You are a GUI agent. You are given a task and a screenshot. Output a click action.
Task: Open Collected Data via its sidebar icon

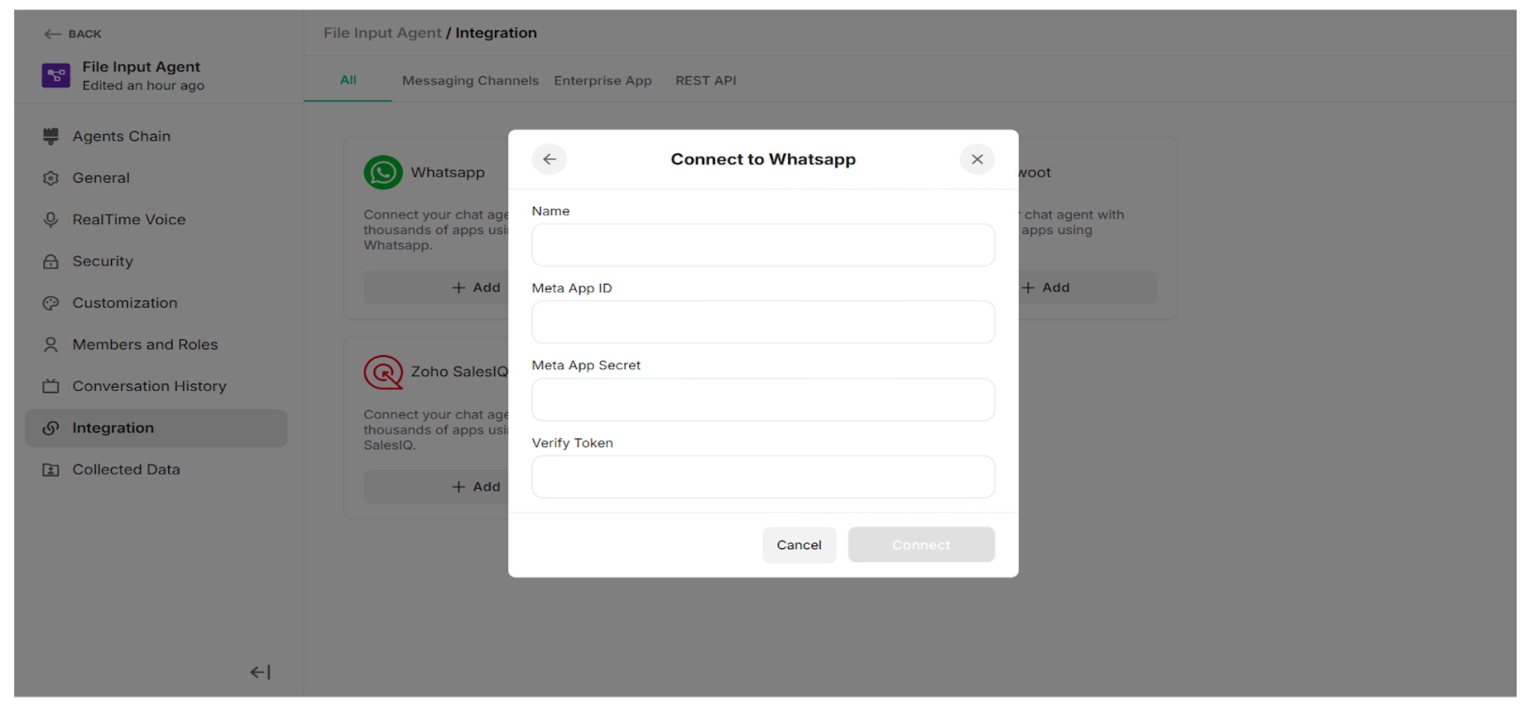click(x=51, y=469)
